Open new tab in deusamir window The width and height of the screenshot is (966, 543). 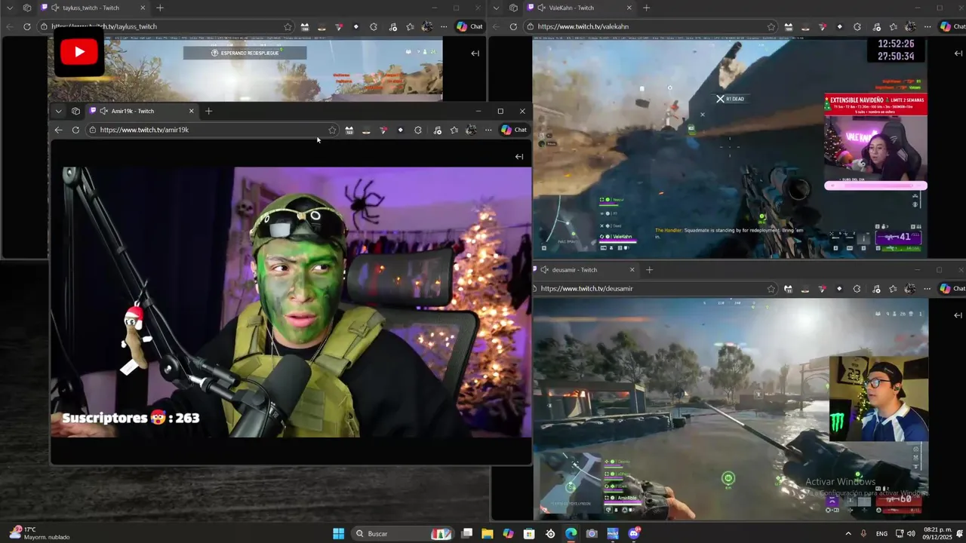(649, 270)
